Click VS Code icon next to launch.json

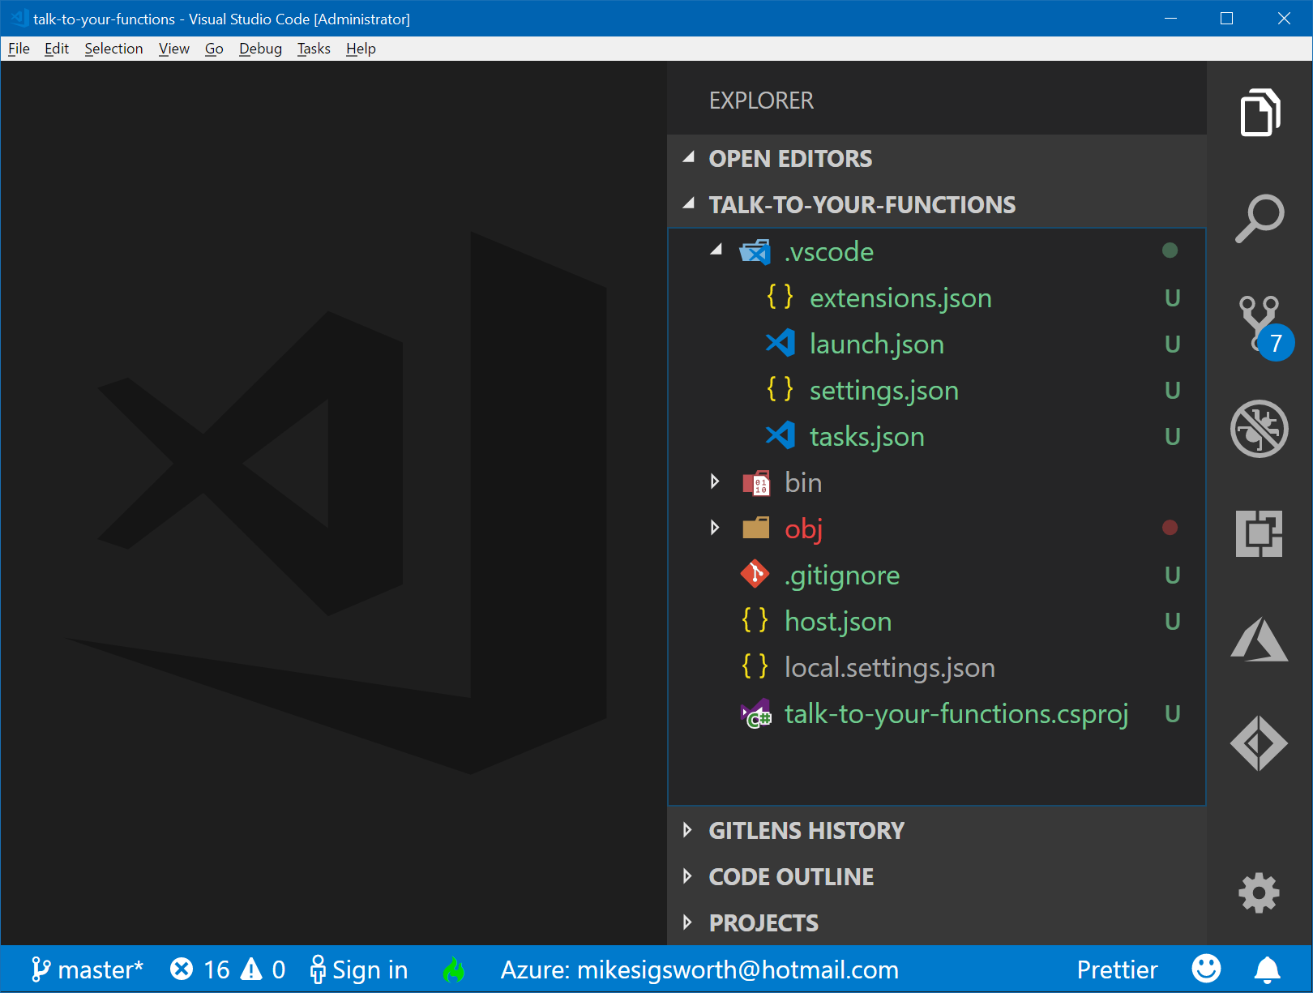click(781, 343)
